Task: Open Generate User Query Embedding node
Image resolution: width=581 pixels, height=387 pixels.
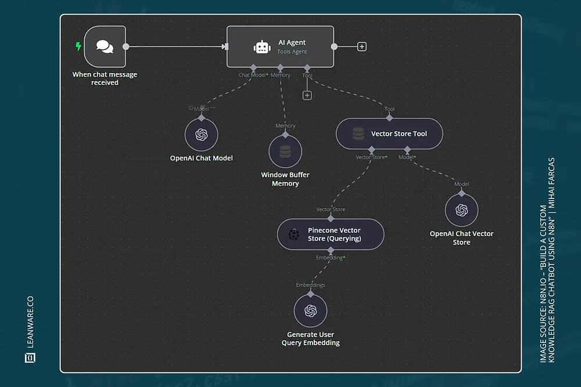Action: (310, 311)
